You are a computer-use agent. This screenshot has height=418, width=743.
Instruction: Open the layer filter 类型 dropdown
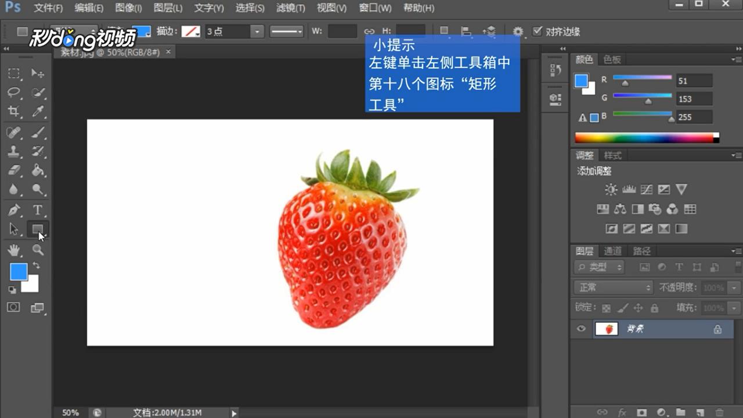(x=599, y=267)
